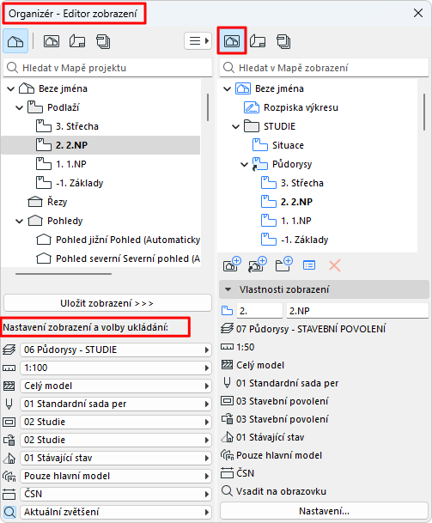Click 07 Půdorysy - STAVEBNÍ POVOLENÍ text
432x523 pixels.
pos(311,329)
